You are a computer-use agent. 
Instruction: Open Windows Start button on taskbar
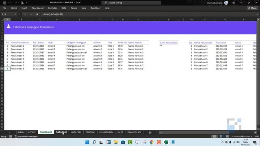(x=87, y=142)
